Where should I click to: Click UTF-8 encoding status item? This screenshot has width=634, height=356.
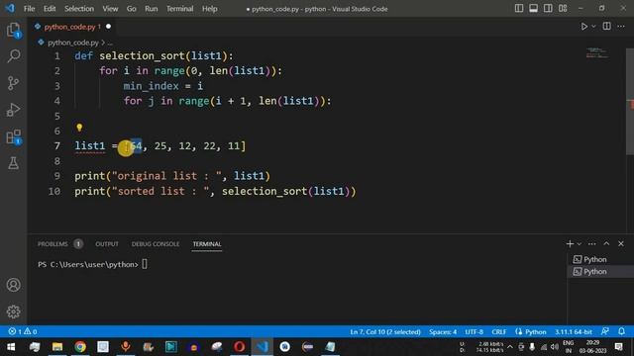point(474,332)
